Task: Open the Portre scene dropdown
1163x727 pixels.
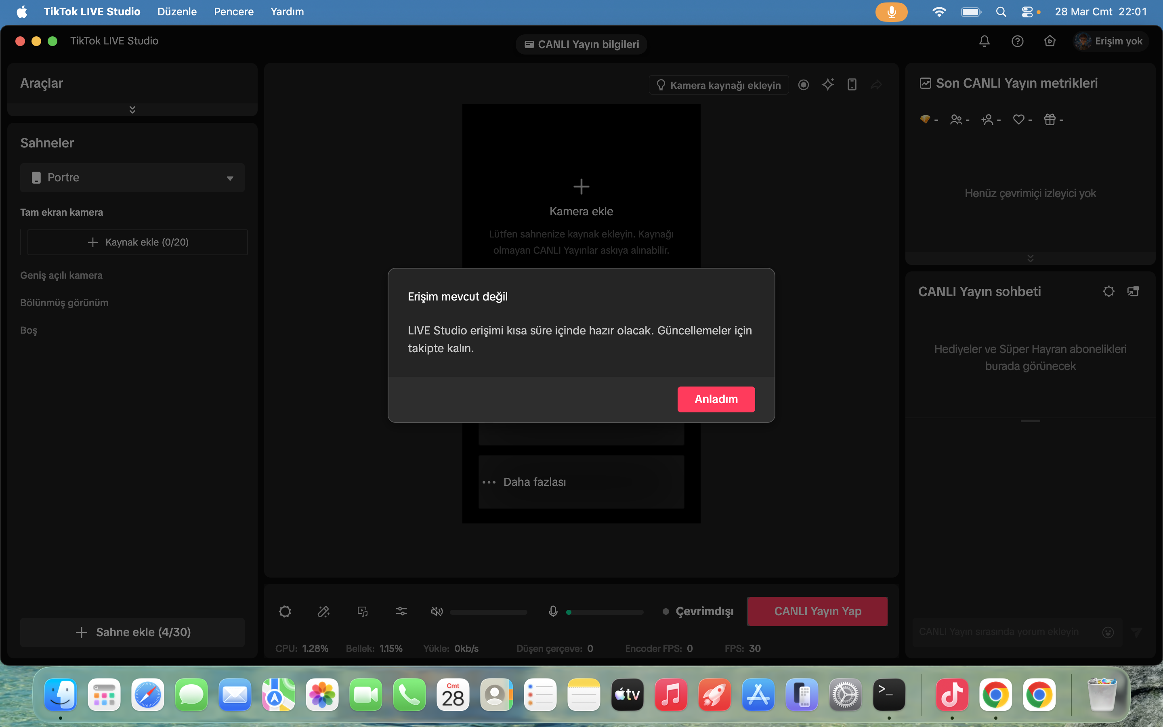Action: [x=132, y=177]
